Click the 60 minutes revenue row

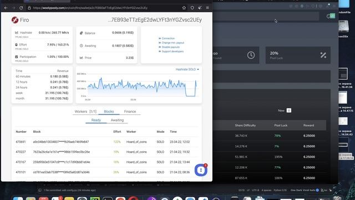click(42, 77)
